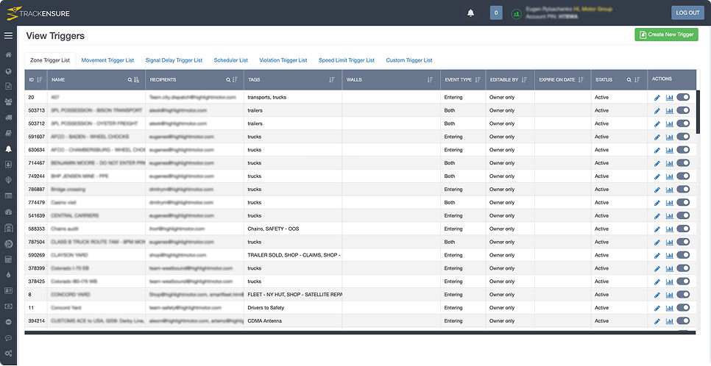This screenshot has height=366, width=711.
Task: Sort by RECIPIENTS column sort arrow
Action: [x=235, y=79]
